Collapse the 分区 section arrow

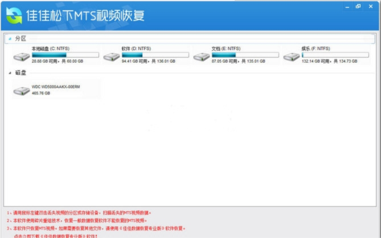(x=10, y=39)
